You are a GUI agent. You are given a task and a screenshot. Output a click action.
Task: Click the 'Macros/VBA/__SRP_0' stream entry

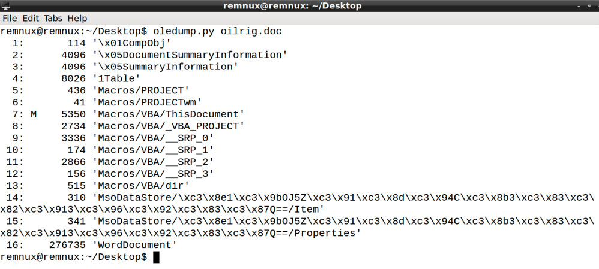coord(153,138)
